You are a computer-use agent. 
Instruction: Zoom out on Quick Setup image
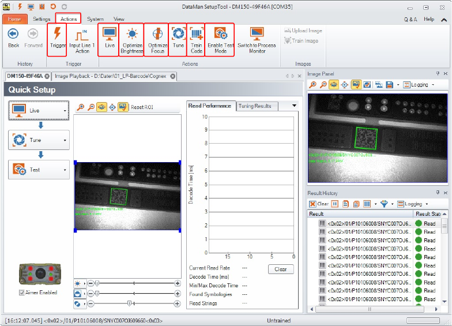(x=91, y=107)
